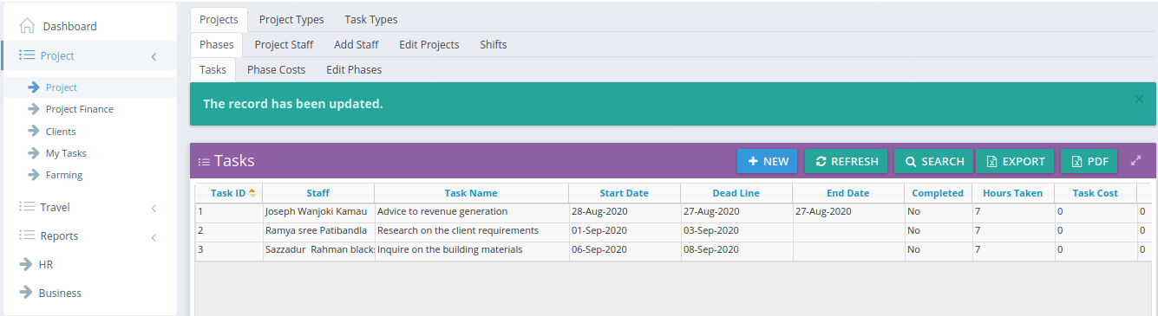
Task: Click the Business arrow icon
Action: (x=26, y=293)
